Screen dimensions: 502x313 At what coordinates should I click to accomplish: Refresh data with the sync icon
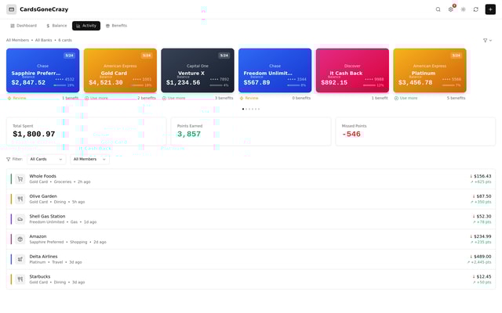pos(476,9)
